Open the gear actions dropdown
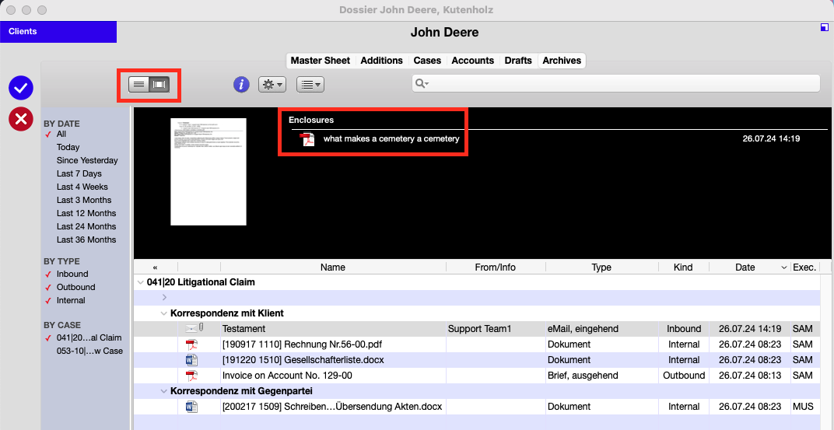 coord(272,85)
